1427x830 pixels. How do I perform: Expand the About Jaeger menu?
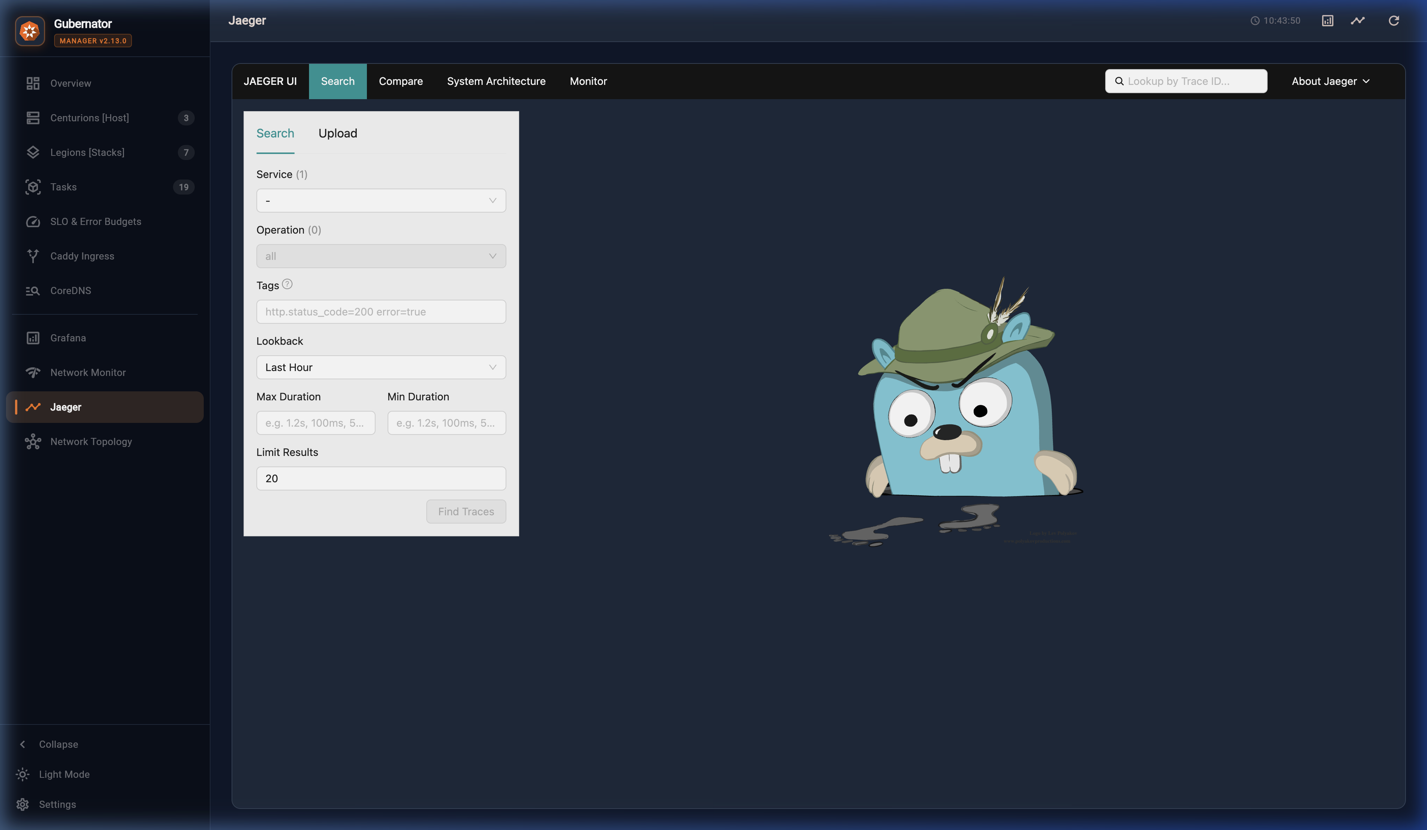coord(1331,81)
